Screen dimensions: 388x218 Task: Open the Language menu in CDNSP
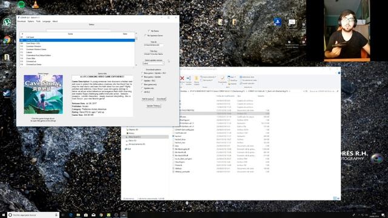click(x=46, y=22)
